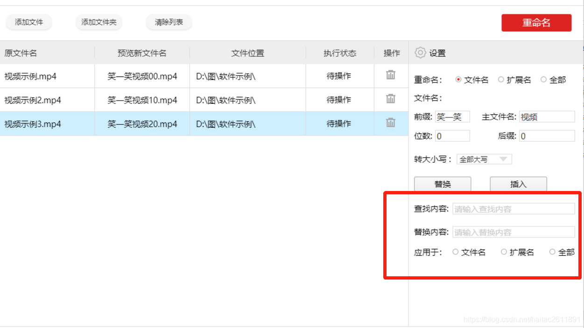
Task: Select the file row 视频示例.mp4
Action: [x=204, y=76]
